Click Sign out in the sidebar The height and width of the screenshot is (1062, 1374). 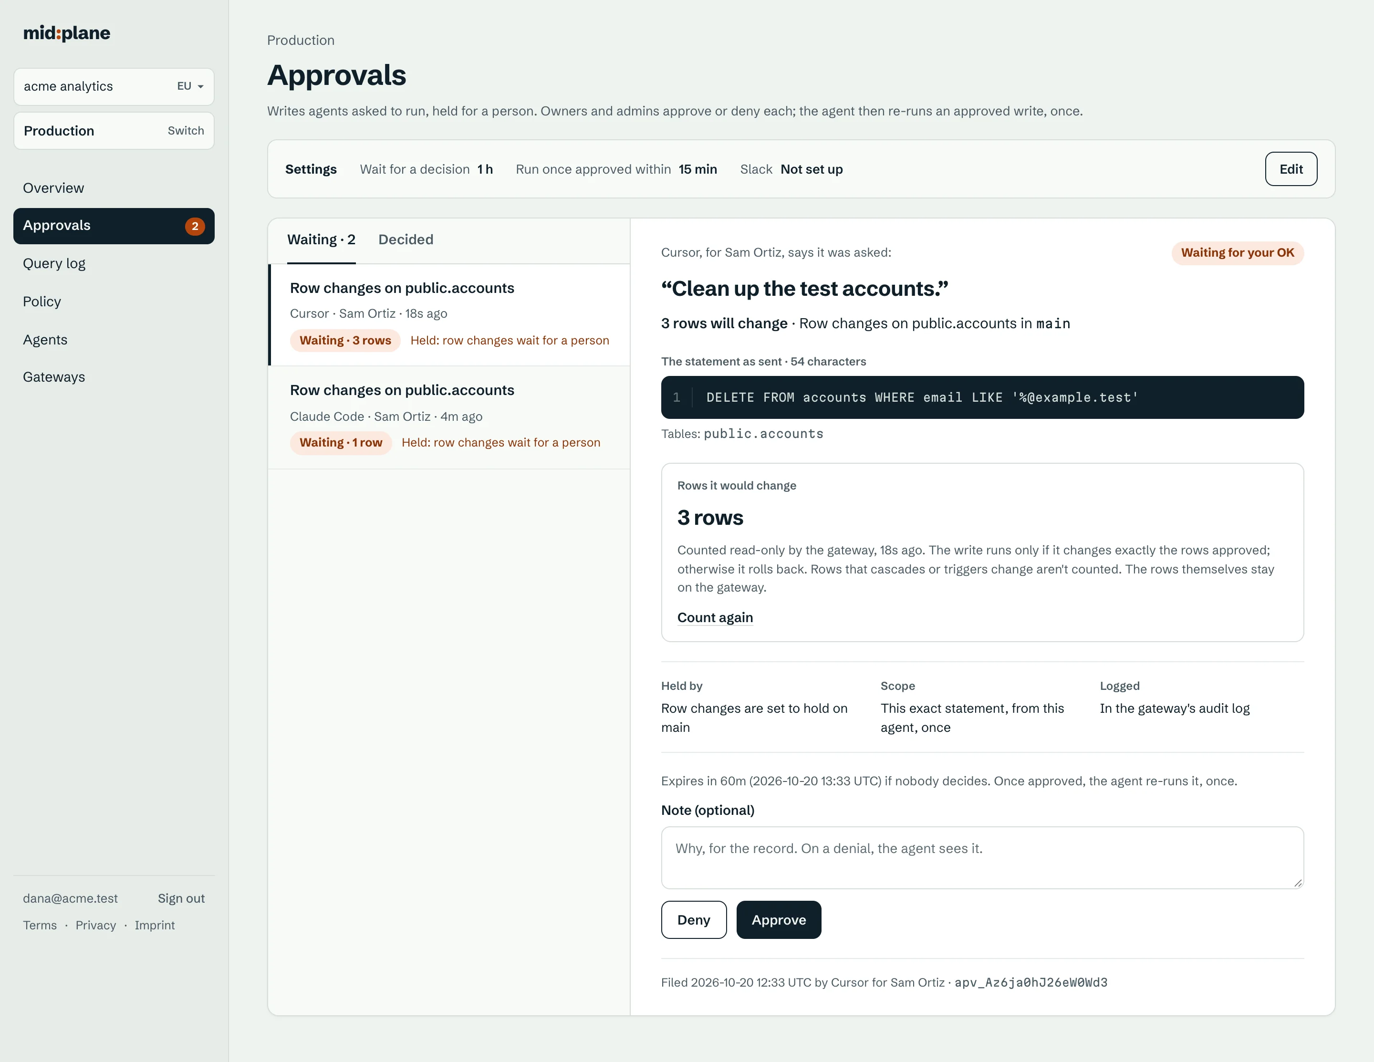[x=181, y=898]
